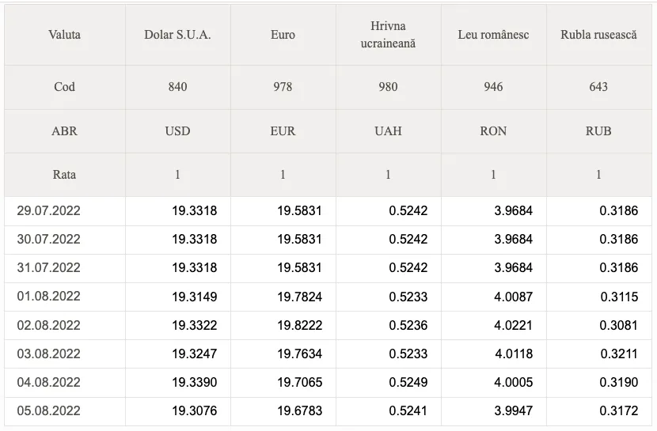The width and height of the screenshot is (657, 431).
Task: Click the Euro rate 19.6783
Action: coord(299,410)
